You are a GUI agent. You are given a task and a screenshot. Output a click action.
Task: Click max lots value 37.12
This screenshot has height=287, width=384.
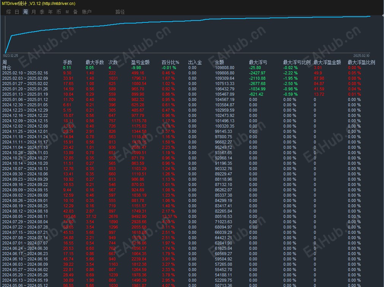click(x=91, y=216)
